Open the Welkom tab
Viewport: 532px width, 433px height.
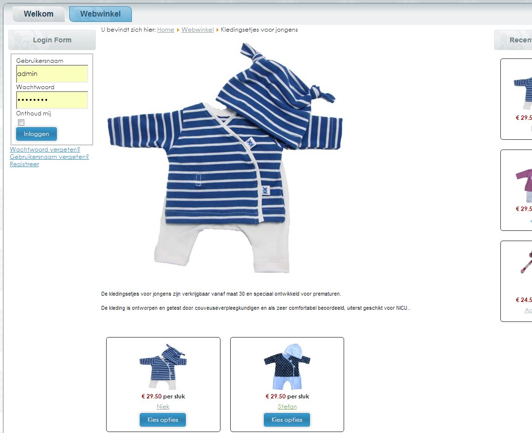click(x=38, y=14)
